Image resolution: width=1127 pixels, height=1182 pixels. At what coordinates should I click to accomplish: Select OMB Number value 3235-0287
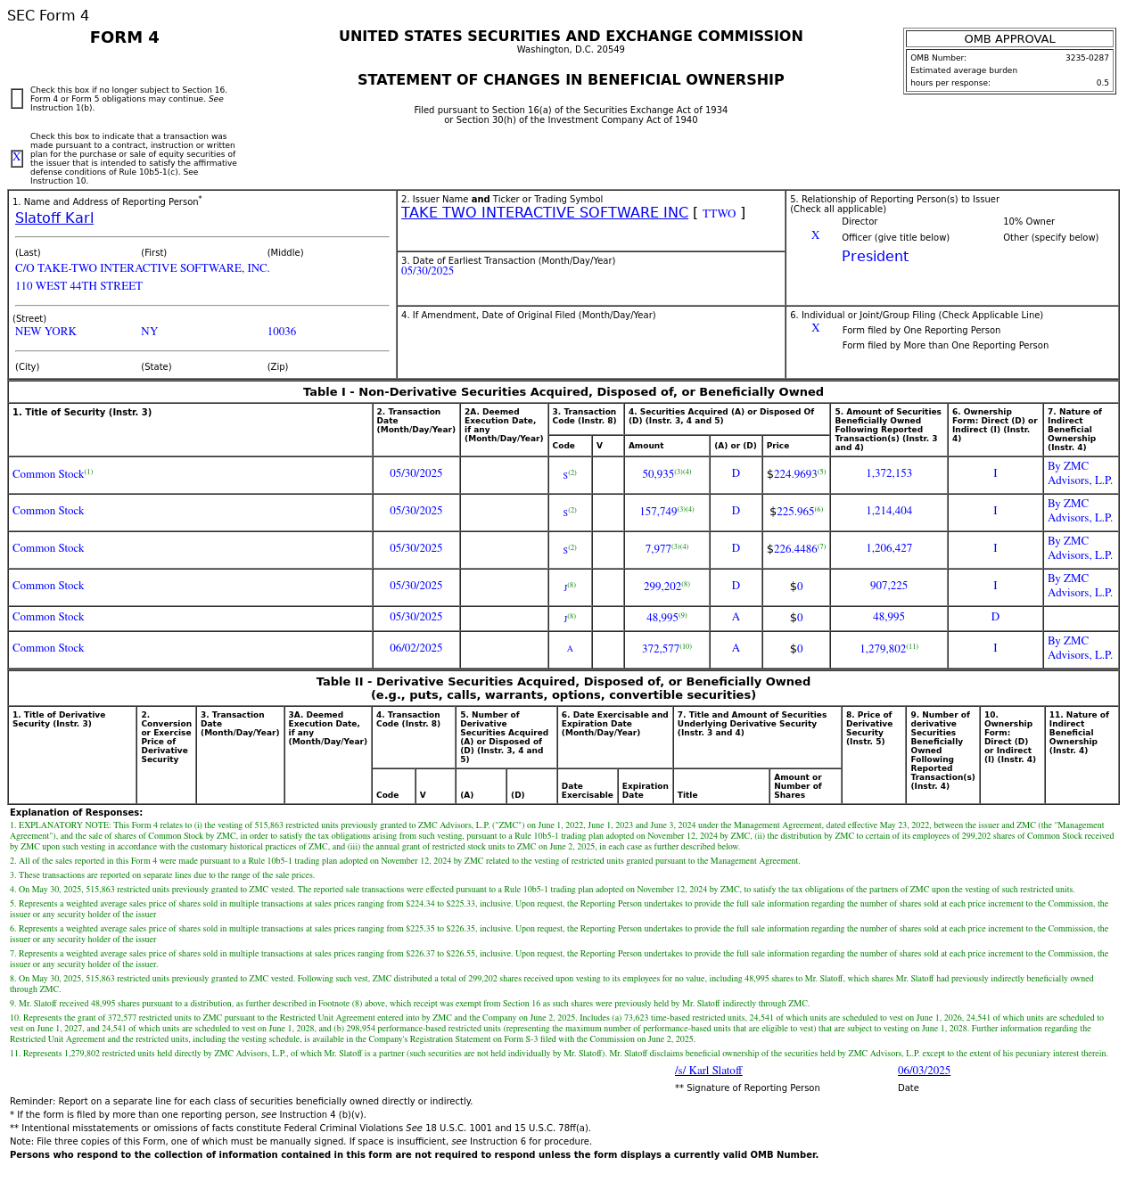coord(1087,58)
